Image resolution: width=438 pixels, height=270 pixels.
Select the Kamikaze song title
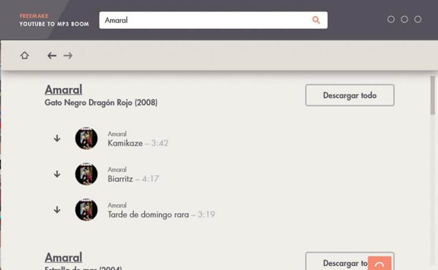pos(125,143)
